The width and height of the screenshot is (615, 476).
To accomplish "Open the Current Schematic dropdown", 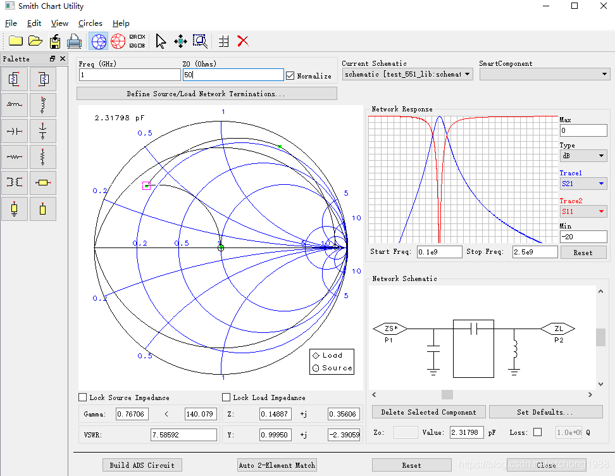I will coord(407,74).
